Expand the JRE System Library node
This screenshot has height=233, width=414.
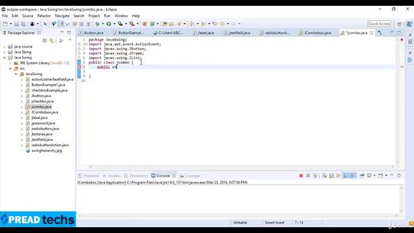point(10,63)
